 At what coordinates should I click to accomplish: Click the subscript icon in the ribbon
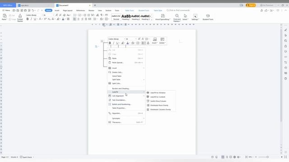(49, 19)
